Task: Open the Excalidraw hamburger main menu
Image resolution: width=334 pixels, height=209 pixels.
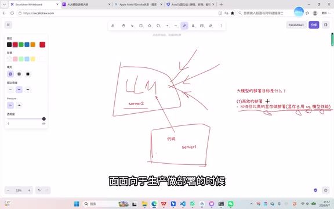Action: pos(8,25)
